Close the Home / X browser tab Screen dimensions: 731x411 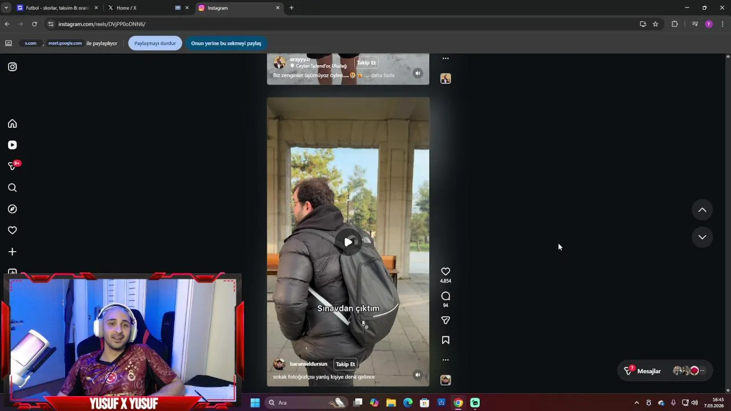[187, 8]
